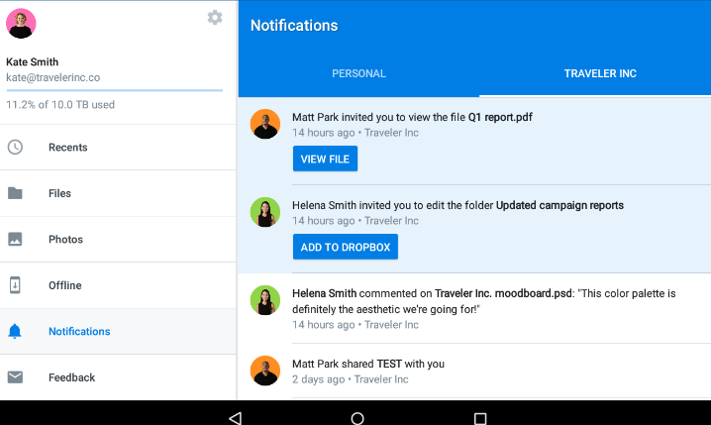Click the storage usage progress bar
The height and width of the screenshot is (425, 711).
[114, 90]
